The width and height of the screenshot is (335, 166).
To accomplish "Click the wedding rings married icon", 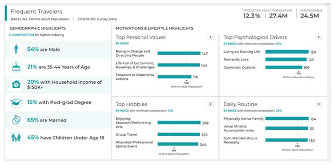I will [16, 120].
